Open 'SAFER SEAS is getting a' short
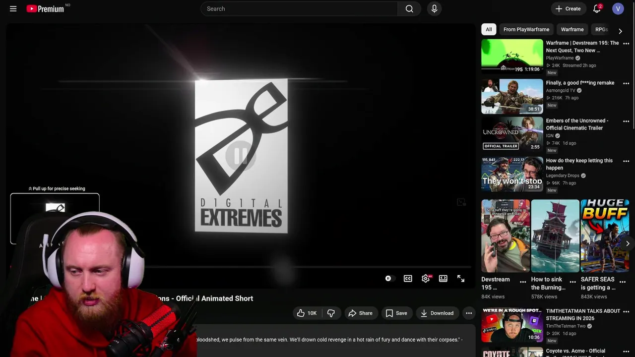The height and width of the screenshot is (357, 635). [x=605, y=236]
